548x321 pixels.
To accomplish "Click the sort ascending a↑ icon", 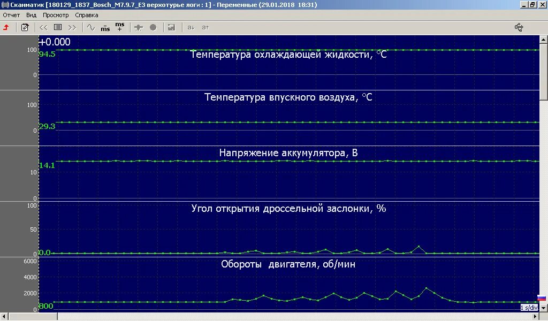I will 205,27.
